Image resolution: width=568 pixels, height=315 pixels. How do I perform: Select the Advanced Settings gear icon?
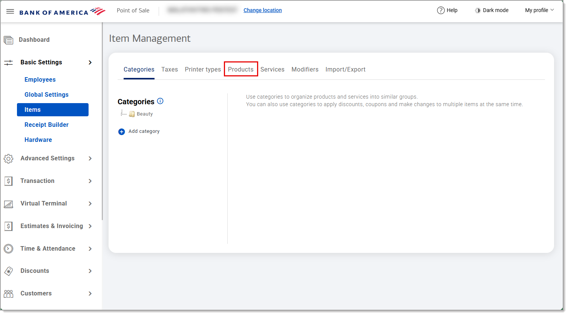pos(8,158)
